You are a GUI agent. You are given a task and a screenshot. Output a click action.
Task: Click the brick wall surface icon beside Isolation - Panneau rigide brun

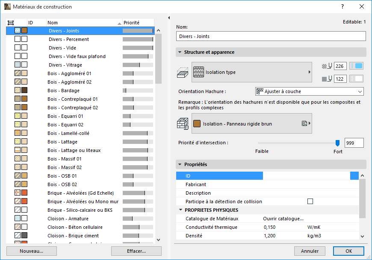pos(183,124)
